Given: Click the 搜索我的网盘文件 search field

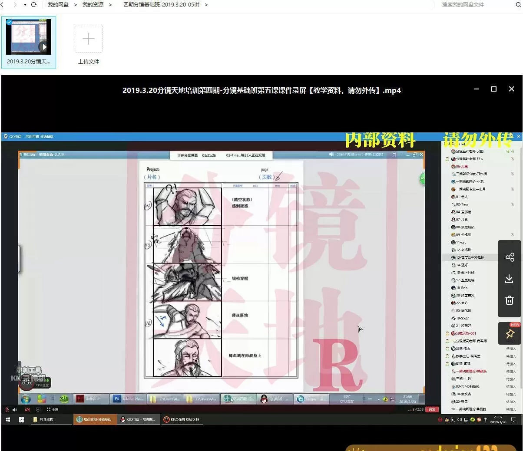Looking at the screenshot, I should tap(473, 5).
